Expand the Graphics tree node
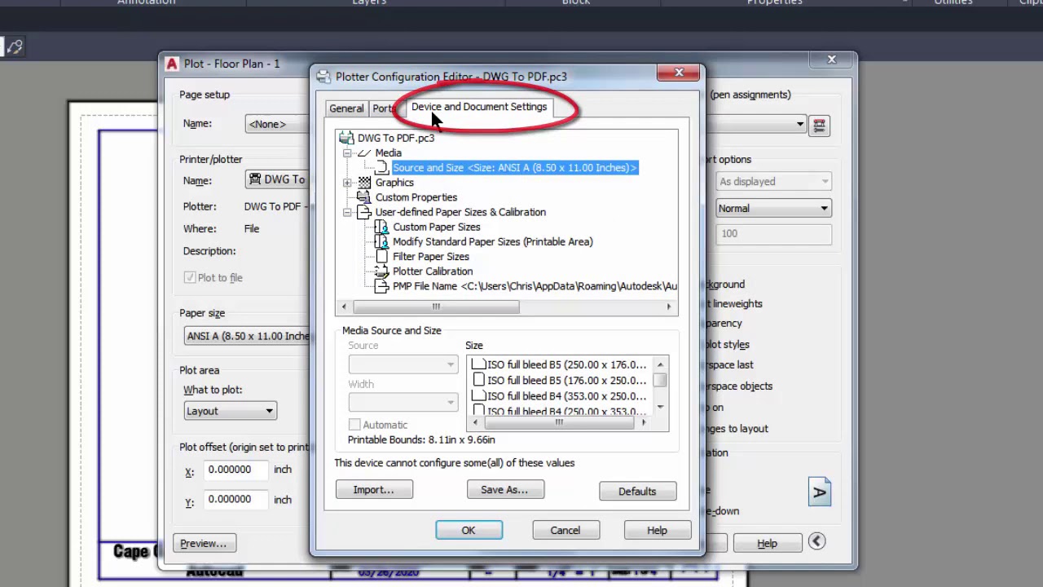1043x587 pixels. [347, 183]
